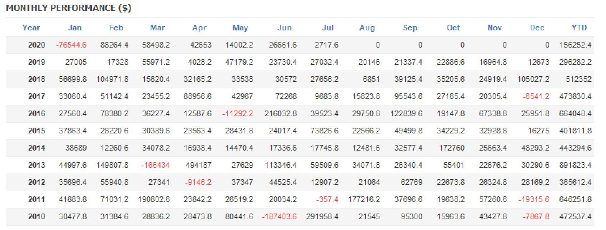This screenshot has width=606, height=230.
Task: Click the negative value -76544.6
Action: (x=71, y=45)
